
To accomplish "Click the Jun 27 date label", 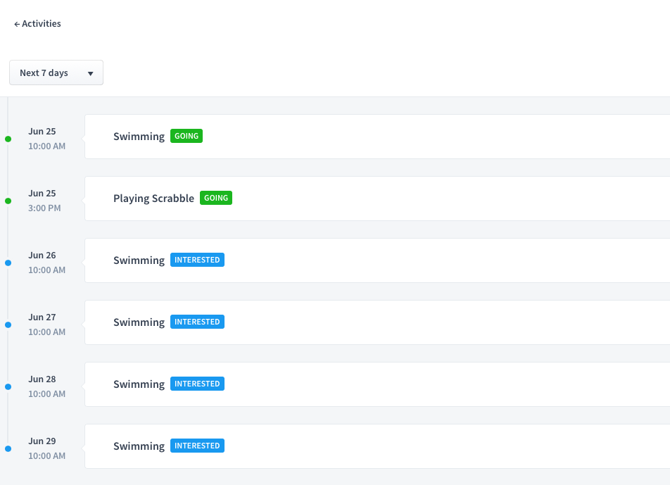I will (x=42, y=317).
